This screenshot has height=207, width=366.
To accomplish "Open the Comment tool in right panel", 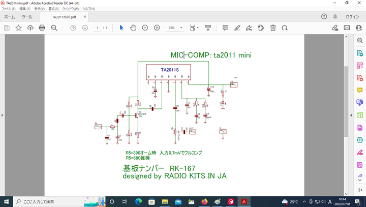I will pyautogui.click(x=359, y=90).
